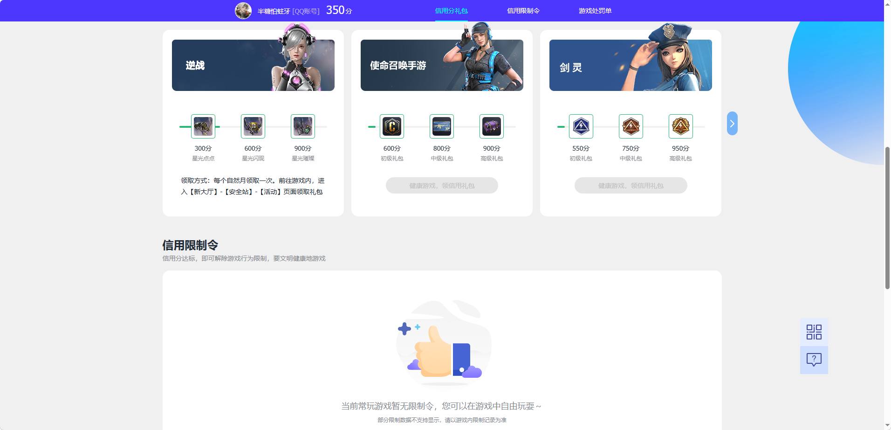Click the thumbs-up no-restriction illustration

point(443,343)
